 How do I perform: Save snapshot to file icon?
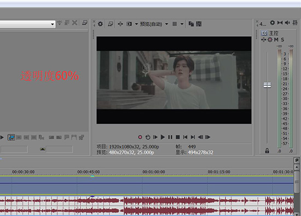click(199, 24)
